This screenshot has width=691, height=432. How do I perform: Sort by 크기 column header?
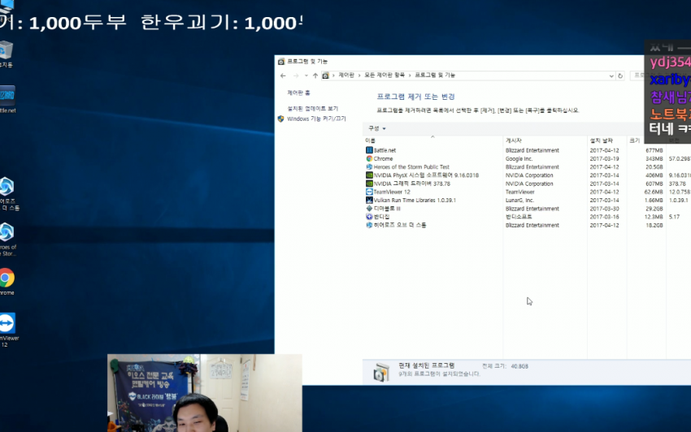(x=634, y=140)
